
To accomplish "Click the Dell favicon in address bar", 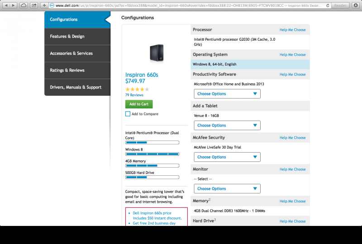I will [x=52, y=5].
